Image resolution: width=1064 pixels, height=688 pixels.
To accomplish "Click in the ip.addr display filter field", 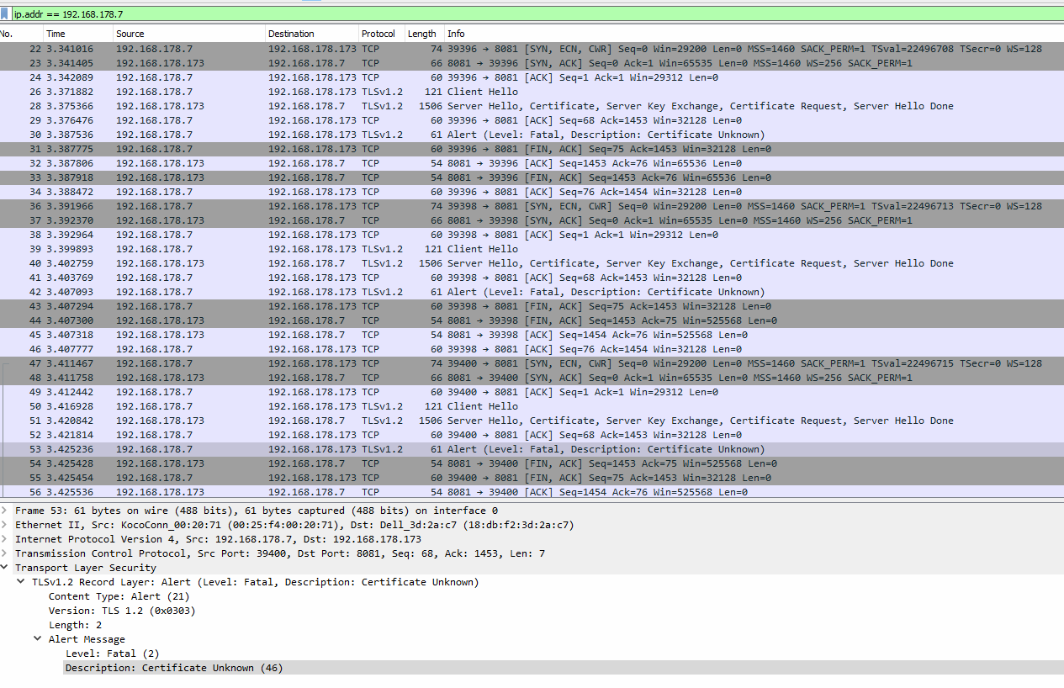I will (538, 14).
